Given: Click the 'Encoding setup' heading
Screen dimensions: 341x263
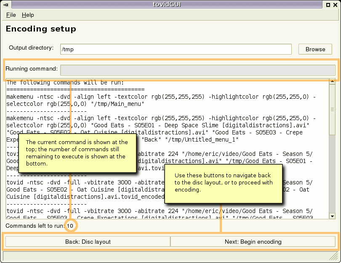Looking at the screenshot, I should click(x=40, y=29).
